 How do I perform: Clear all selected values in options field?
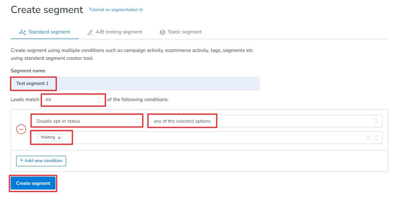368,138
